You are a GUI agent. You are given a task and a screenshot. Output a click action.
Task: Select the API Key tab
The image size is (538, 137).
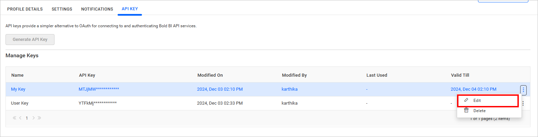coord(130,9)
